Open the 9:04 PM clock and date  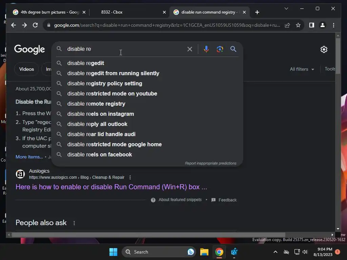click(x=323, y=252)
